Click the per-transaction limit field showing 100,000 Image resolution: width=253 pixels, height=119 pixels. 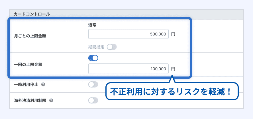coord(128,69)
